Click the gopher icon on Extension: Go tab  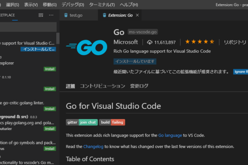pos(105,15)
